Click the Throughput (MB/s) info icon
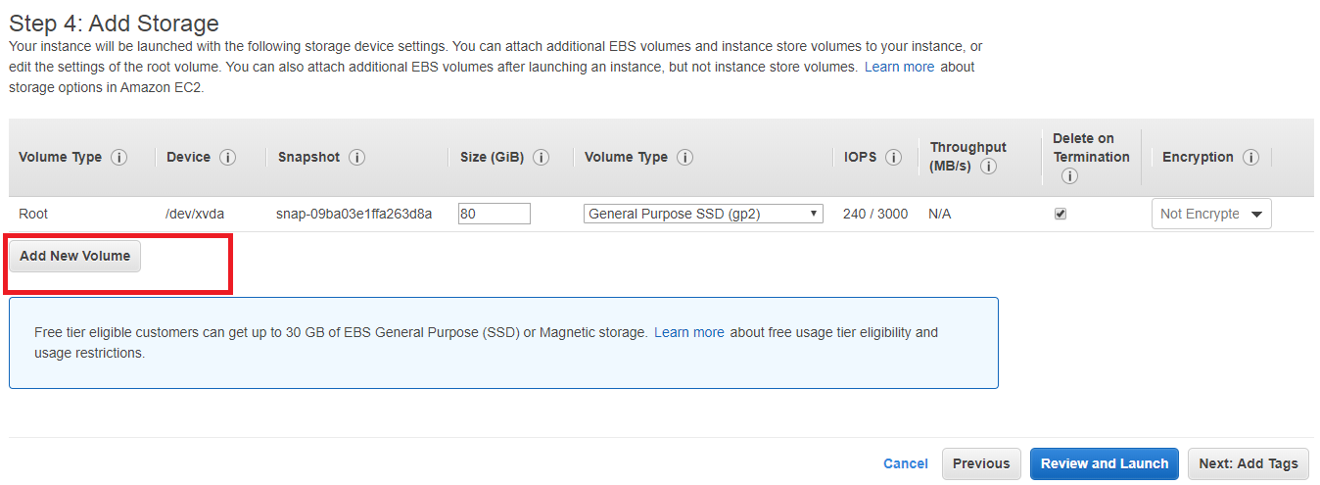 (989, 167)
